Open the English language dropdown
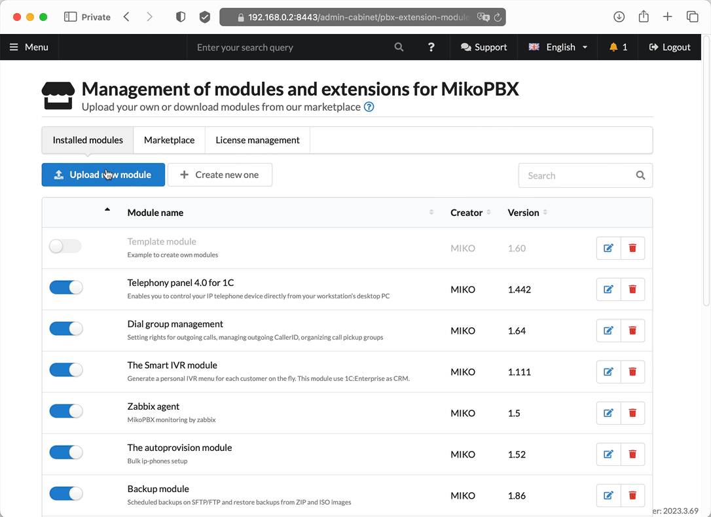This screenshot has width=711, height=517. (558, 47)
